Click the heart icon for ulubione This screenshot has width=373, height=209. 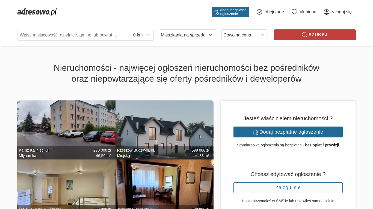[294, 12]
